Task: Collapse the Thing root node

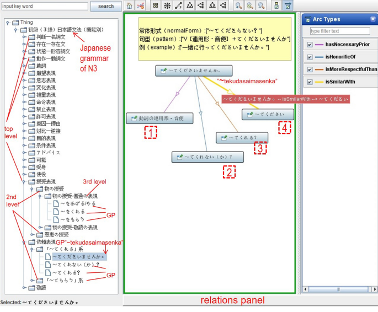Action: [x=6, y=23]
